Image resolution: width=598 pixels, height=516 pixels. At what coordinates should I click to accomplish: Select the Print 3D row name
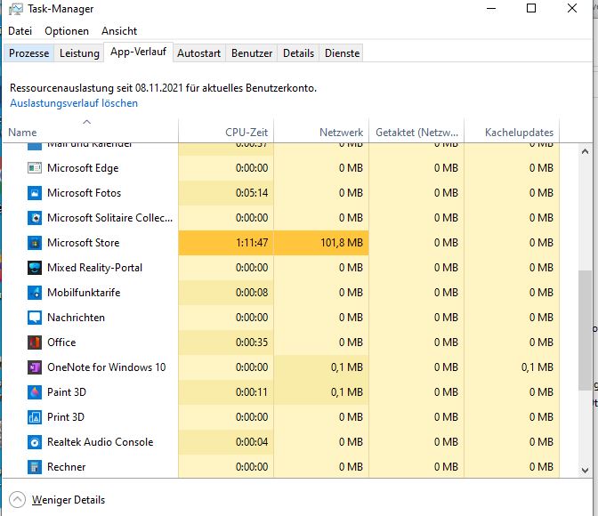tap(66, 417)
